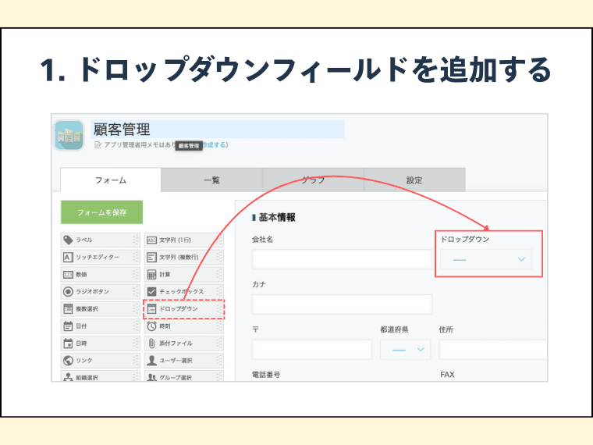The width and height of the screenshot is (593, 445).
Task: Click the 作成する memo link
Action: pyautogui.click(x=215, y=144)
